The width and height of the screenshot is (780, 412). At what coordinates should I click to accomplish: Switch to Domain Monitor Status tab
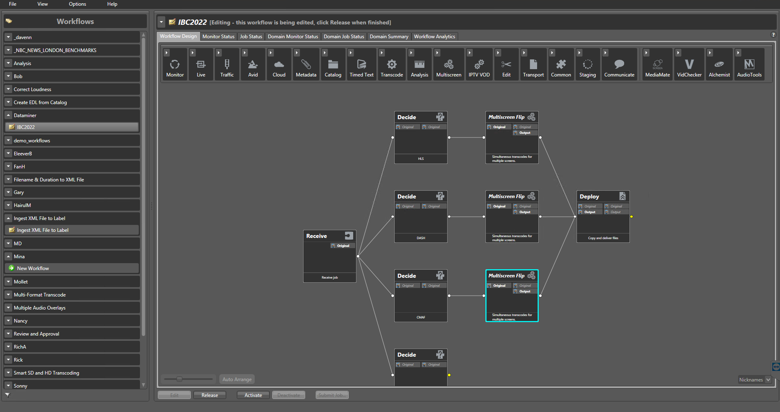[x=293, y=37]
